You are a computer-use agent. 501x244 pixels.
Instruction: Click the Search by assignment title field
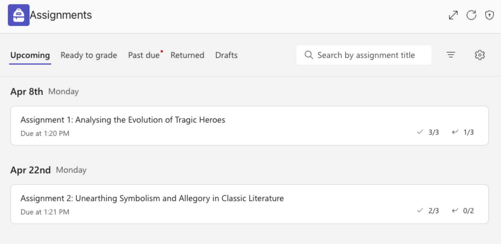tap(364, 55)
